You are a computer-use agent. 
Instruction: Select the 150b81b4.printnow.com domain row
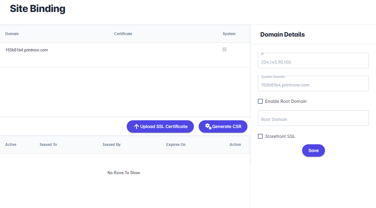pos(26,50)
